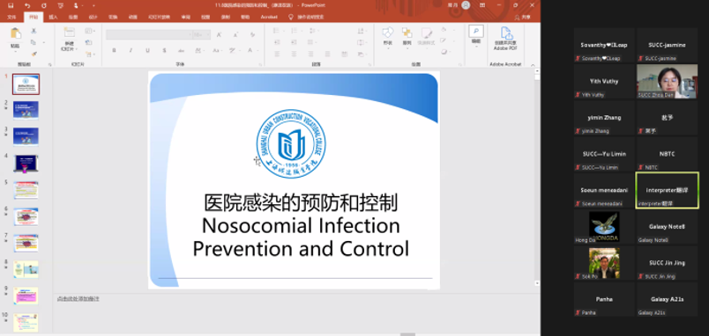Screen dimensions: 709x336
Task: Open the font size dropdown
Action: 201,34
